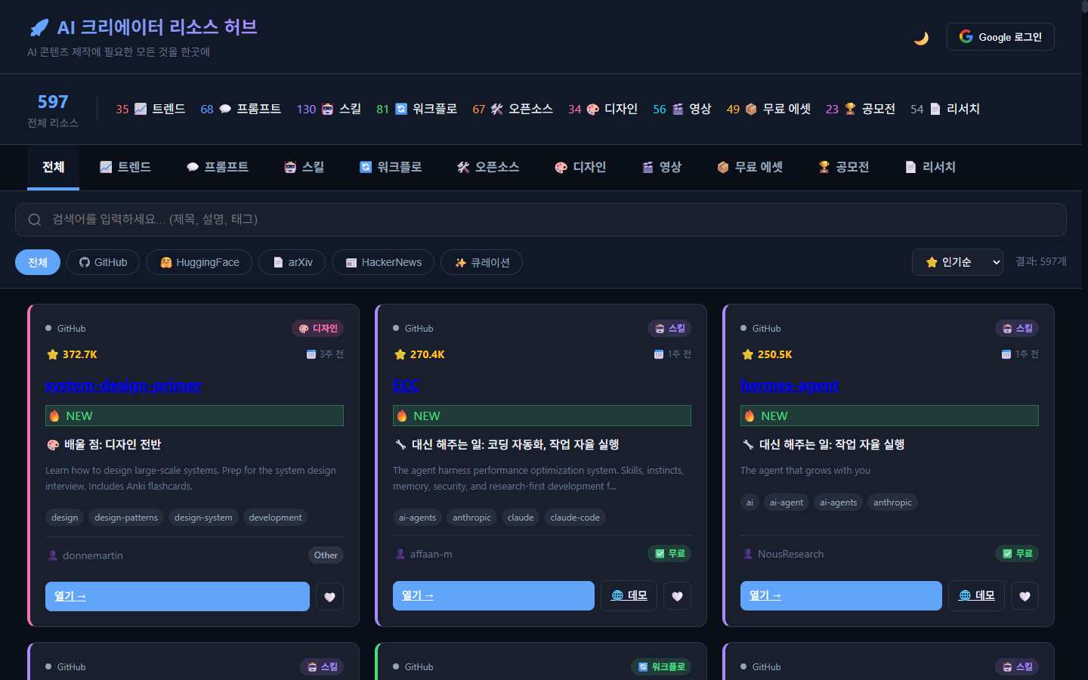This screenshot has width=1088, height=680.
Task: Open the 리서치 tab
Action: (x=931, y=167)
